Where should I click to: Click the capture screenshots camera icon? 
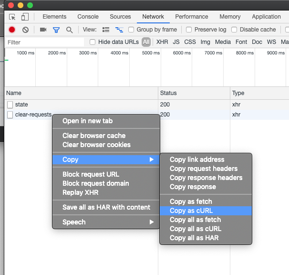pyautogui.click(x=43, y=30)
